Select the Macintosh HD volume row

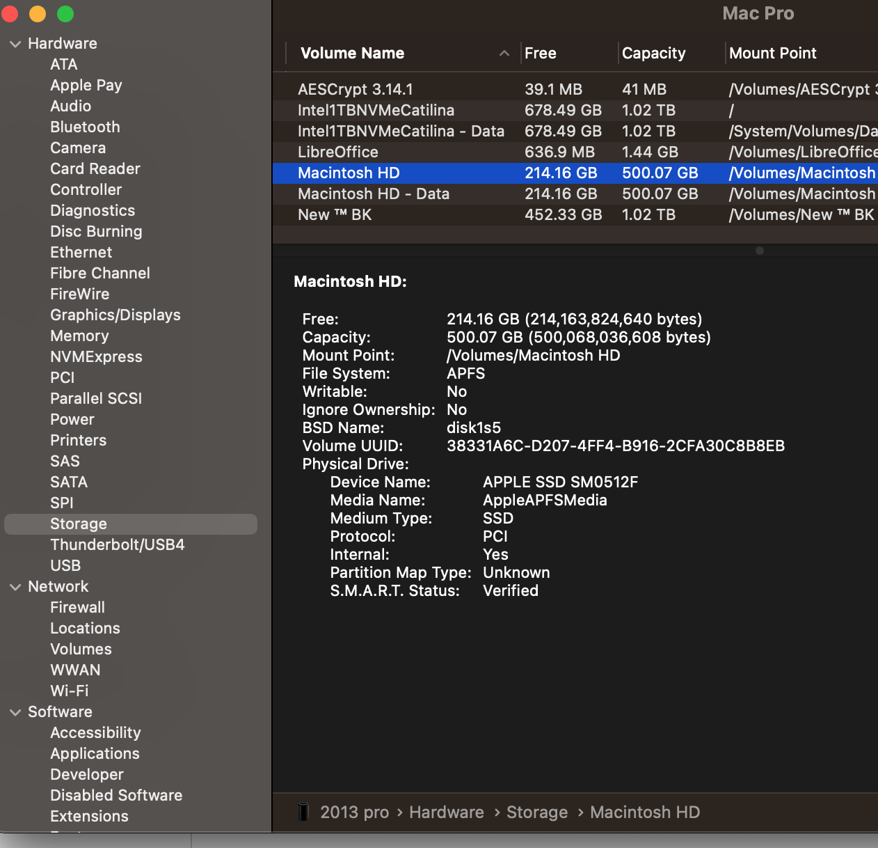[575, 173]
